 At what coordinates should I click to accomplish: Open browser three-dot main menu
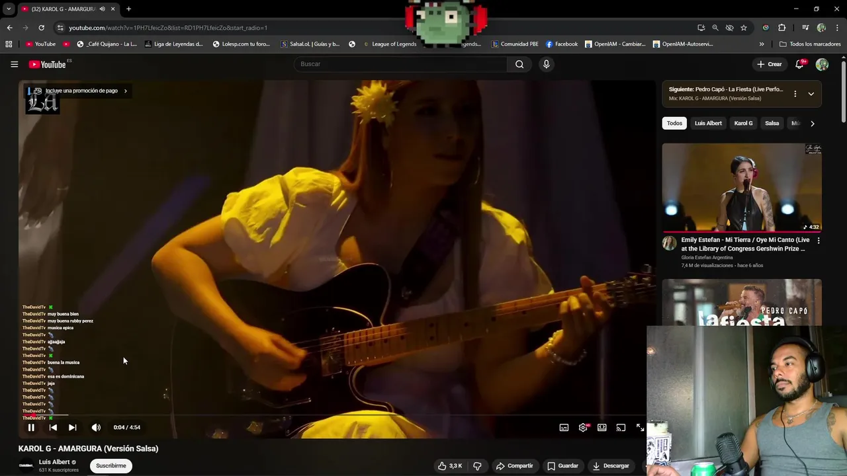(836, 28)
